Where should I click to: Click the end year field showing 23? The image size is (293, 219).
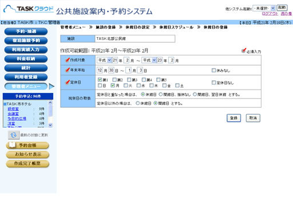click(x=160, y=60)
